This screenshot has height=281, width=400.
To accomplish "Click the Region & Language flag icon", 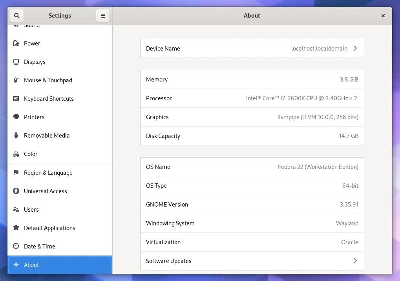I will pyautogui.click(x=16, y=172).
